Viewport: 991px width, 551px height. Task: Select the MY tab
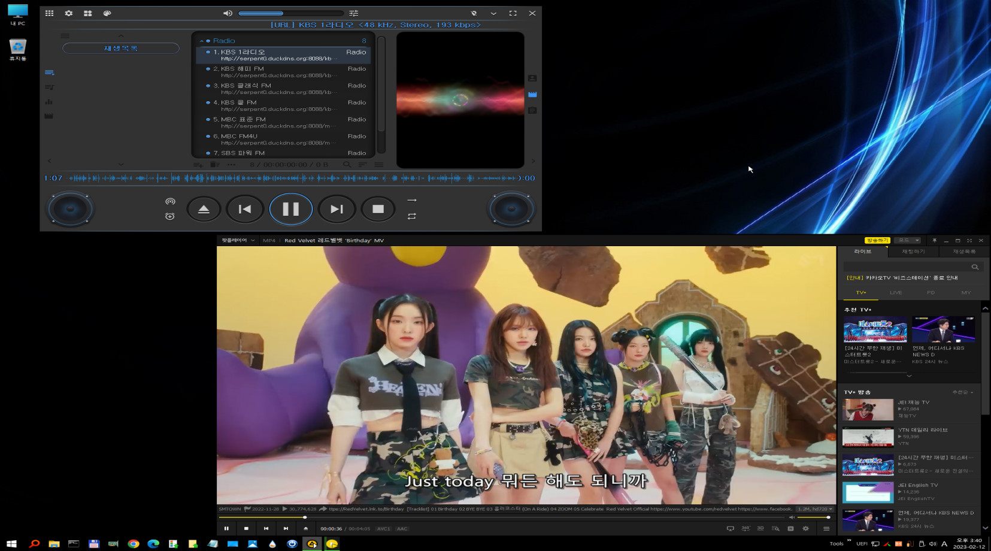tap(966, 293)
